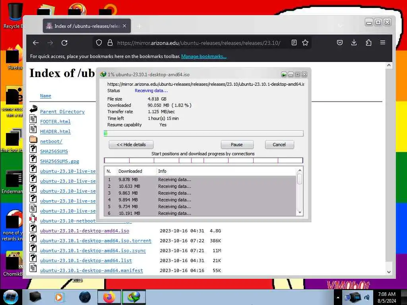407x305 pixels.
Task: Save page to Pocket
Action: (339, 42)
